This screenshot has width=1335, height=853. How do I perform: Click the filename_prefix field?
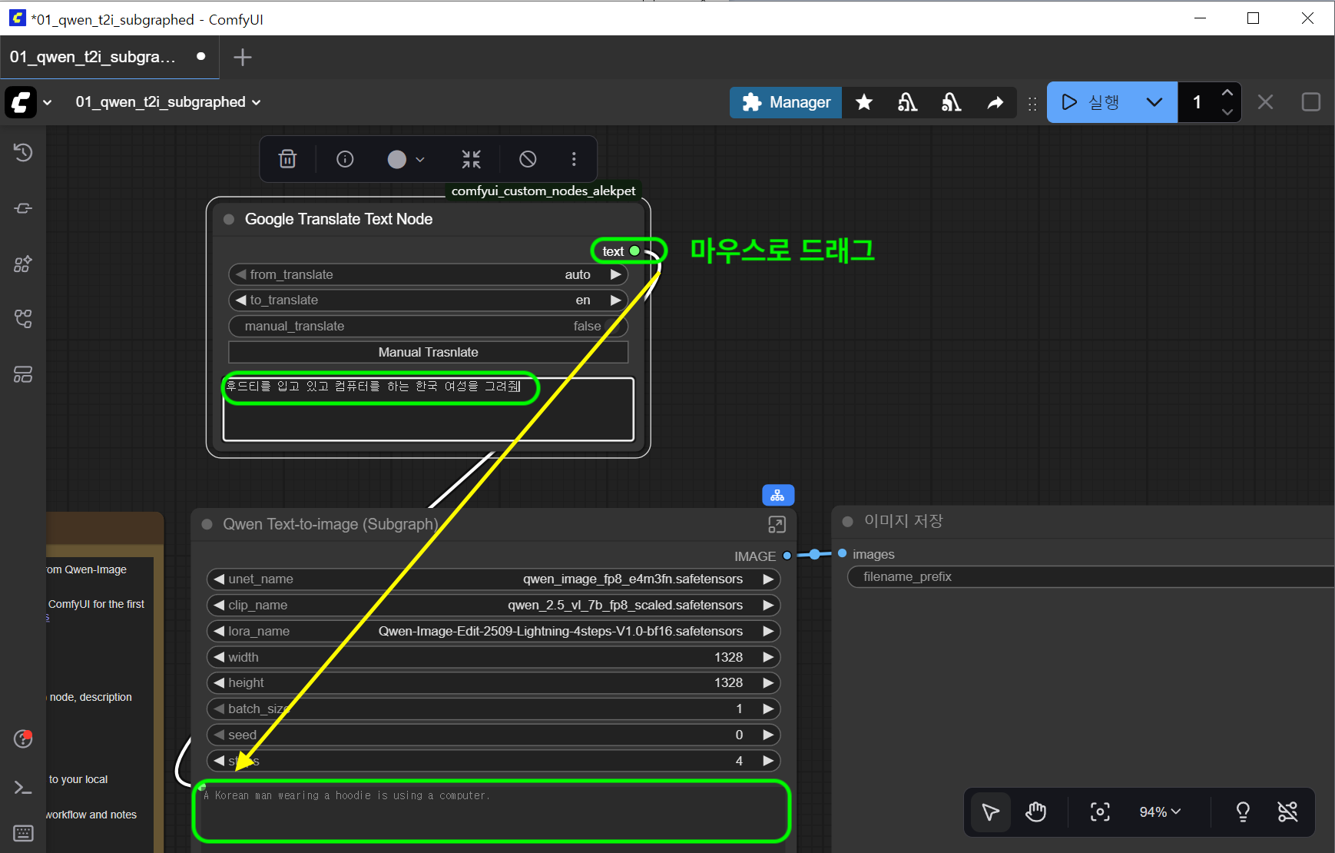click(1091, 576)
